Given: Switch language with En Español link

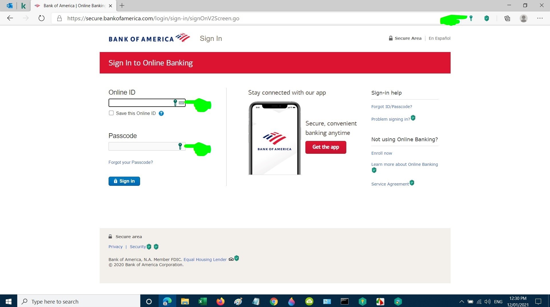Looking at the screenshot, I should coord(439,38).
